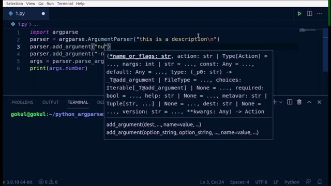Click line number 1 in gutter
This screenshot has height=186, width=331.
tap(19, 32)
